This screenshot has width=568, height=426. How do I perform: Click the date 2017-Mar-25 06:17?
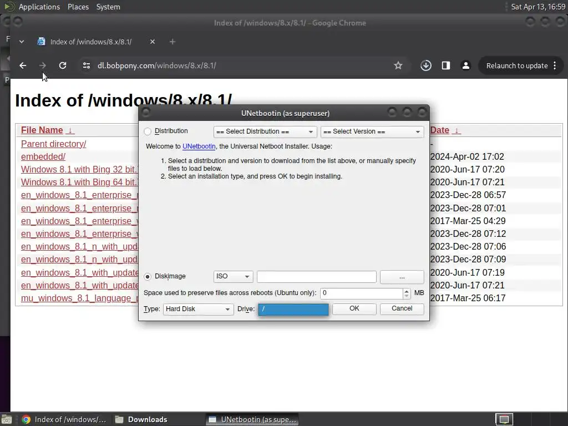[468, 298]
